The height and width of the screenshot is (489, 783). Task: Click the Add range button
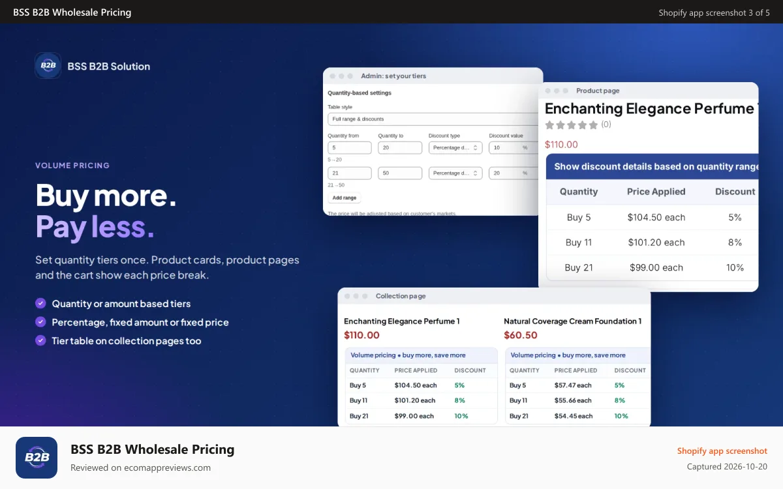345,198
